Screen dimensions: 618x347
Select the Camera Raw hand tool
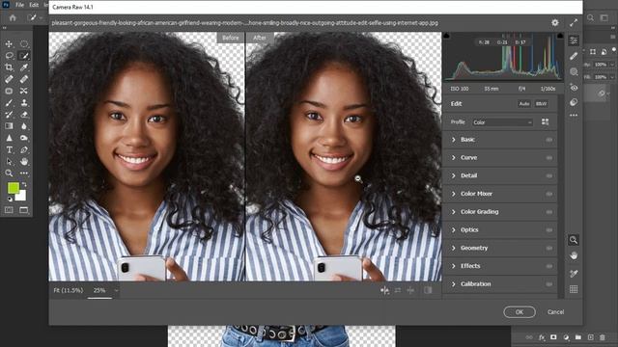pos(574,255)
